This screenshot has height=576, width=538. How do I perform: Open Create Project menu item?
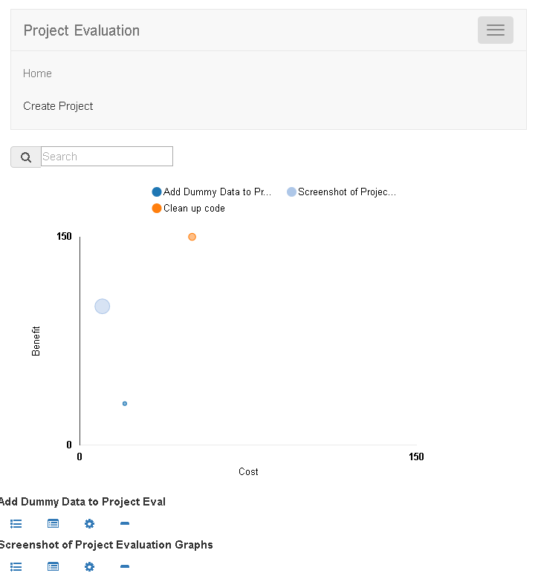point(58,106)
